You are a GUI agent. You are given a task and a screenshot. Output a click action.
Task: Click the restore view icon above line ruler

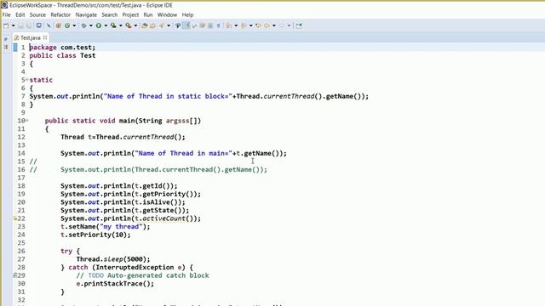[6, 39]
